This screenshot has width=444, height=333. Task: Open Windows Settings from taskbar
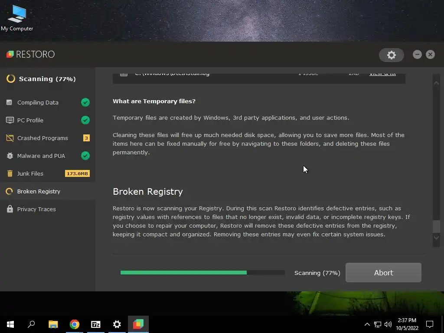coord(117,324)
